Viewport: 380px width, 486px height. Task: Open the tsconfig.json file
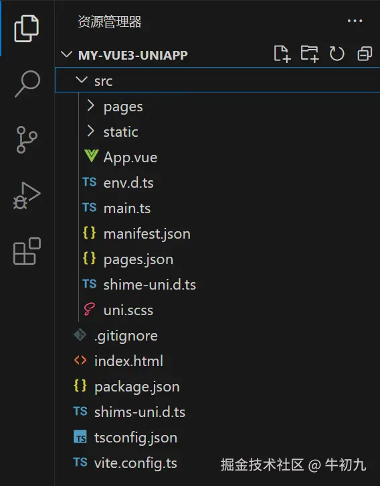coord(136,438)
